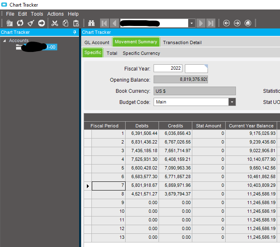Open search with the binoculars icon

[91, 23]
